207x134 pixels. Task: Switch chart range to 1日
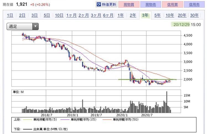coord(10,15)
